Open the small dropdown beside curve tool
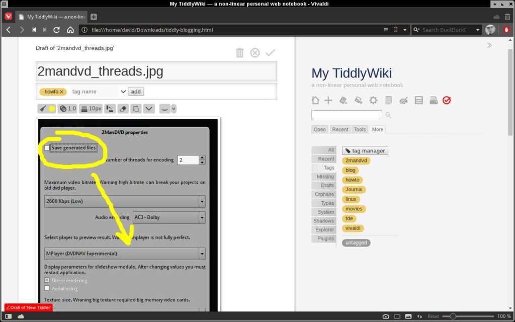Image resolution: width=515 pixels, height=322 pixels. (174, 109)
